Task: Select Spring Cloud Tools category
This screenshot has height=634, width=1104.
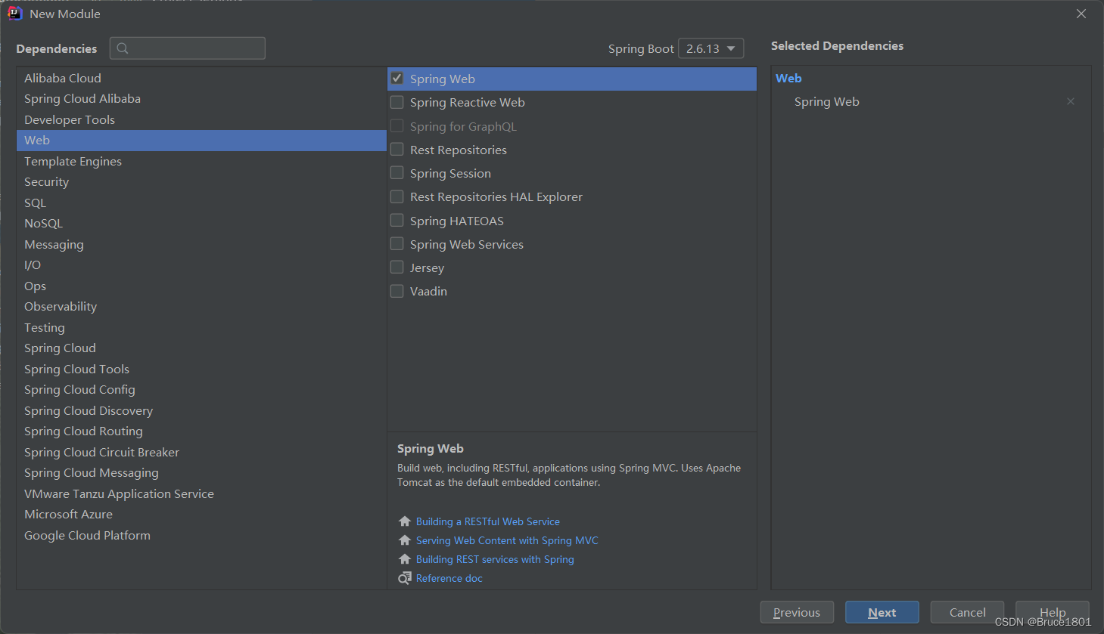Action: point(201,369)
